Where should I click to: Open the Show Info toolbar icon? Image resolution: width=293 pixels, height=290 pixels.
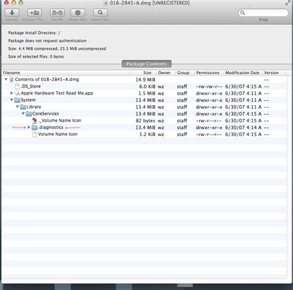[78, 13]
